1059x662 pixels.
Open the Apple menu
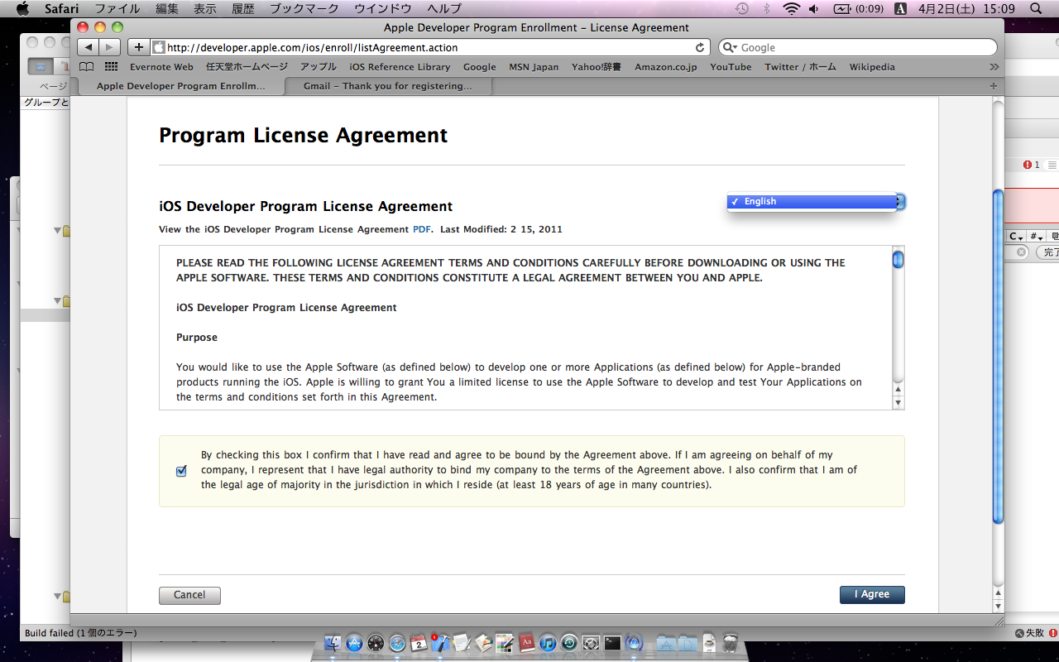[23, 8]
